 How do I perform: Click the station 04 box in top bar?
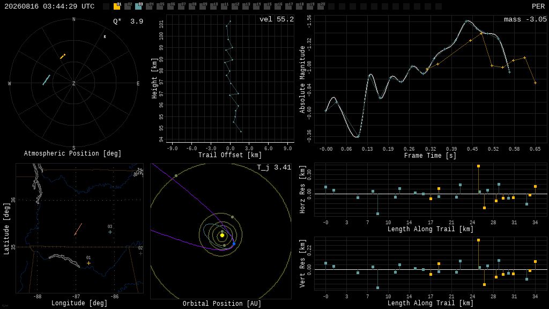pos(149,6)
